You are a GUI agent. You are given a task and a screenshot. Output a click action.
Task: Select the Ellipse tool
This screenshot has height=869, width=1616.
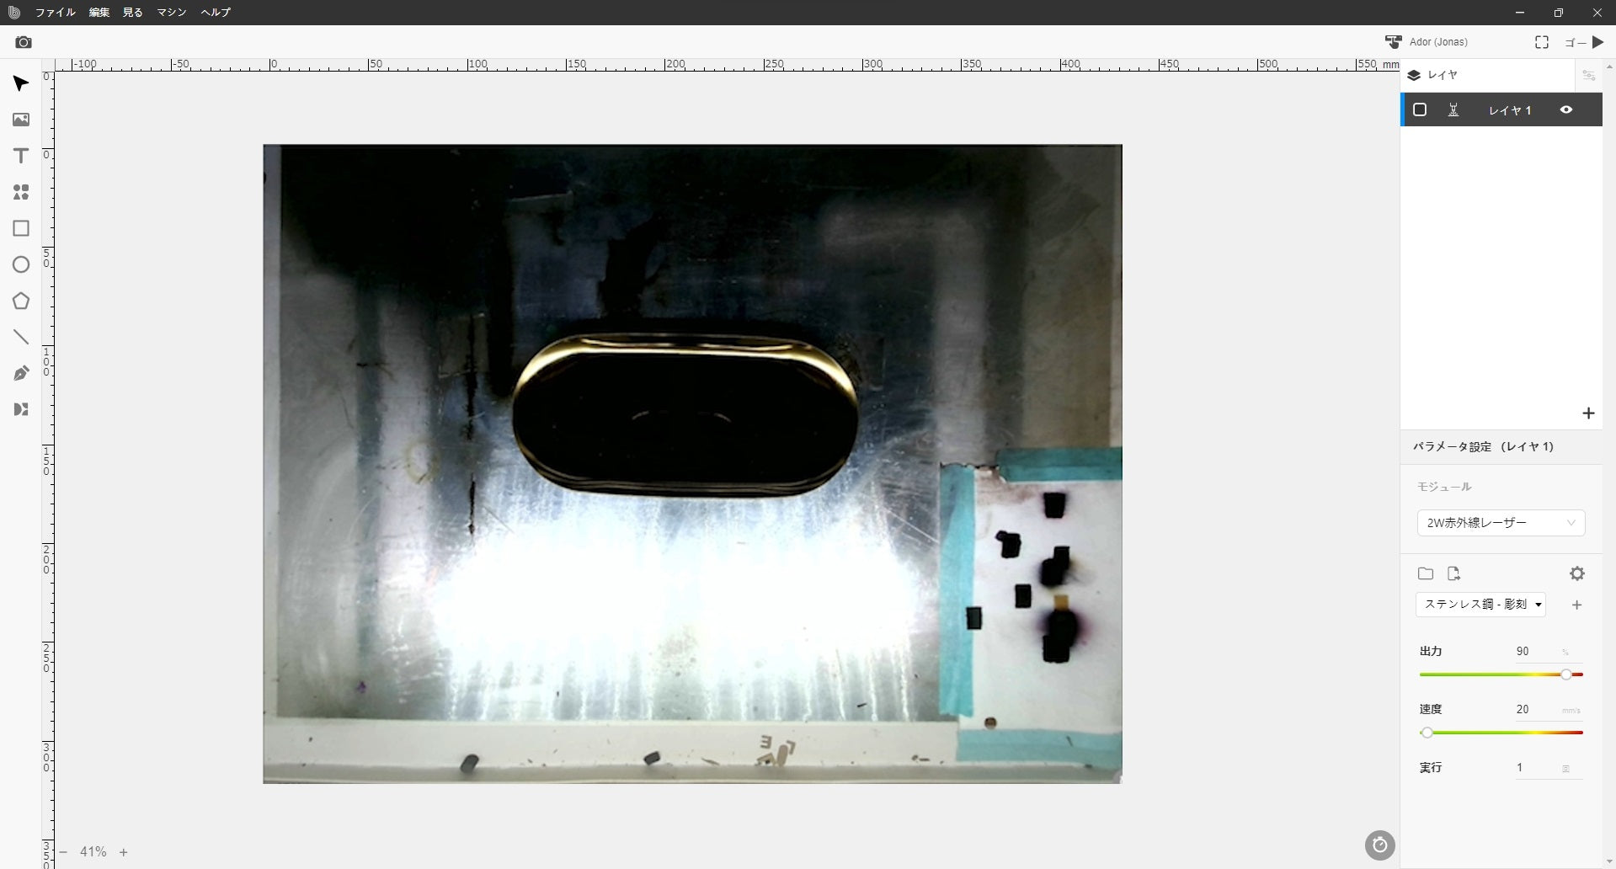[21, 264]
